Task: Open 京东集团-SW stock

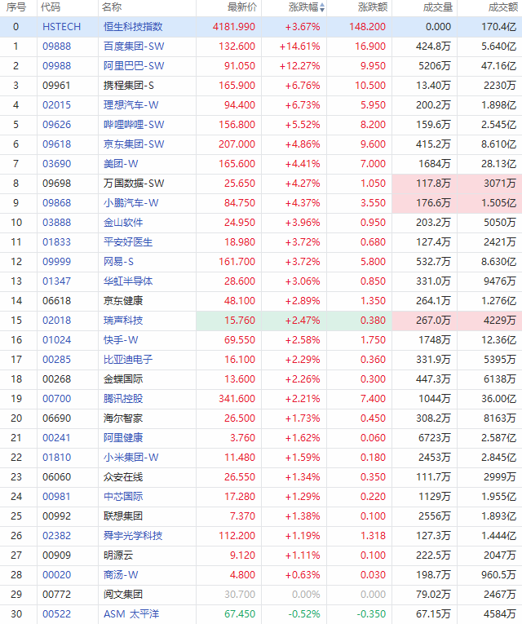Action: click(x=134, y=144)
